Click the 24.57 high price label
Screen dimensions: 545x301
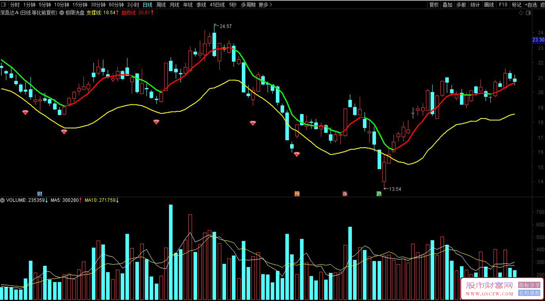coord(226,26)
